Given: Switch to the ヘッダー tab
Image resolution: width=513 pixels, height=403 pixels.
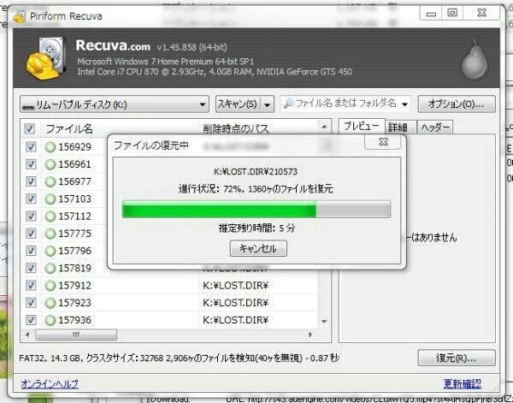Looking at the screenshot, I should click(435, 127).
